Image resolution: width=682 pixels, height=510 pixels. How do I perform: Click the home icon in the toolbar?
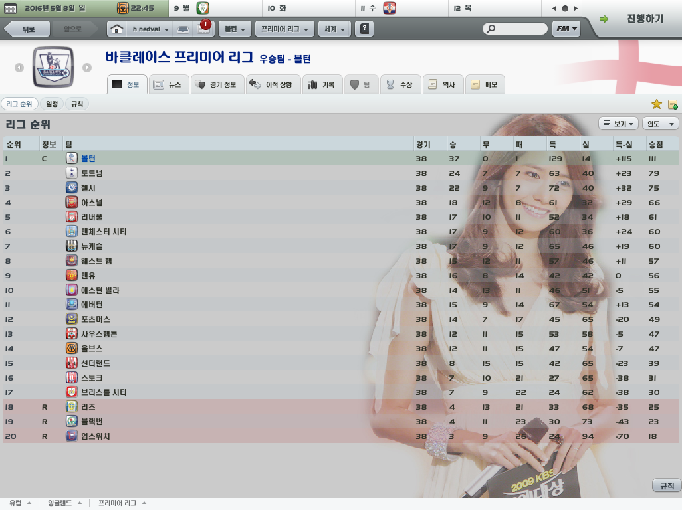pos(117,29)
